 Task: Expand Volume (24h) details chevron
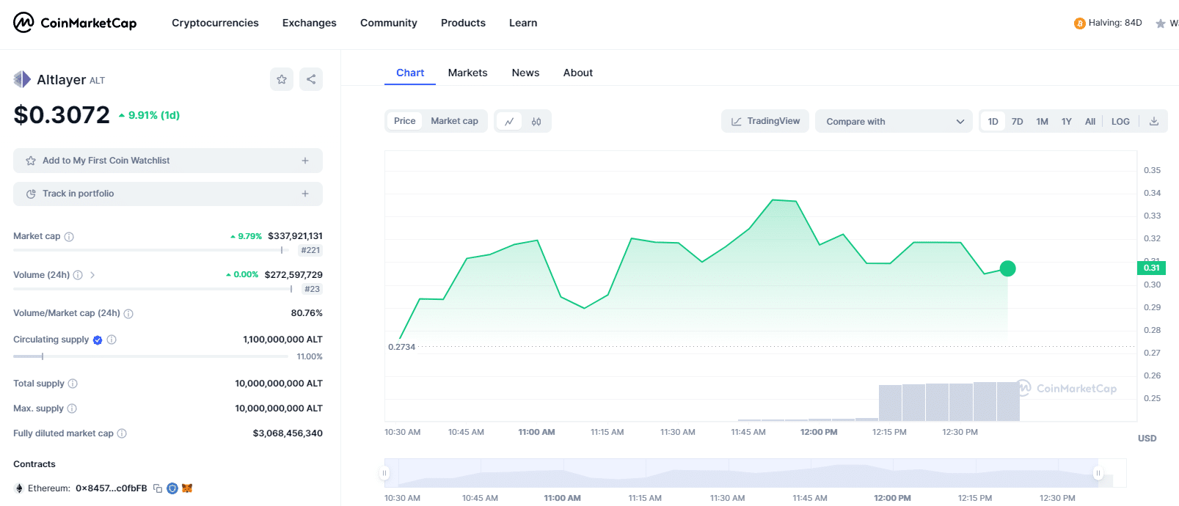92,275
